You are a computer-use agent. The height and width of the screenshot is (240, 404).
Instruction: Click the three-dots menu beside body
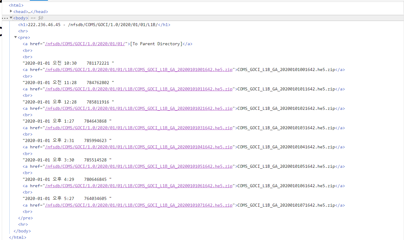(x=5, y=18)
